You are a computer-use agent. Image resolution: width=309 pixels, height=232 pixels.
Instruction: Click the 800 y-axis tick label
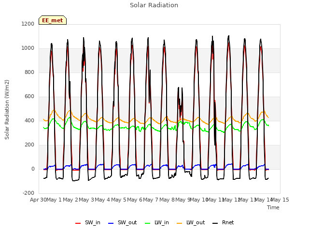(29, 72)
